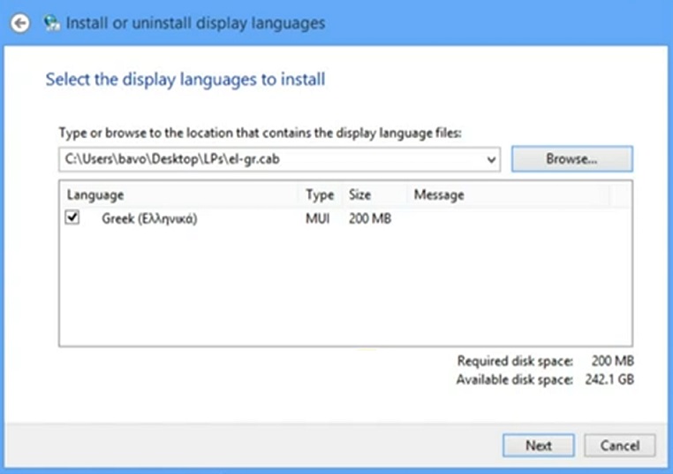
Task: Click the Browse... button
Action: click(571, 159)
